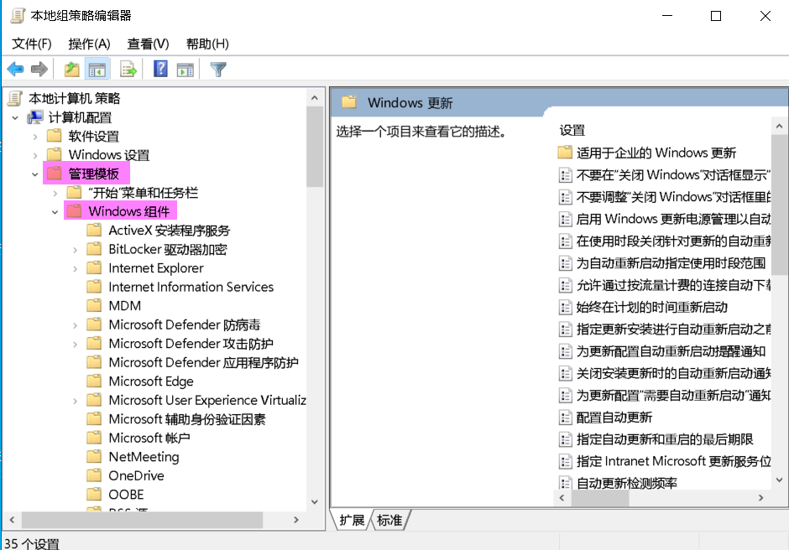Select Microsoft Defender 应用程序防护 in the tree
The height and width of the screenshot is (550, 789).
point(203,362)
